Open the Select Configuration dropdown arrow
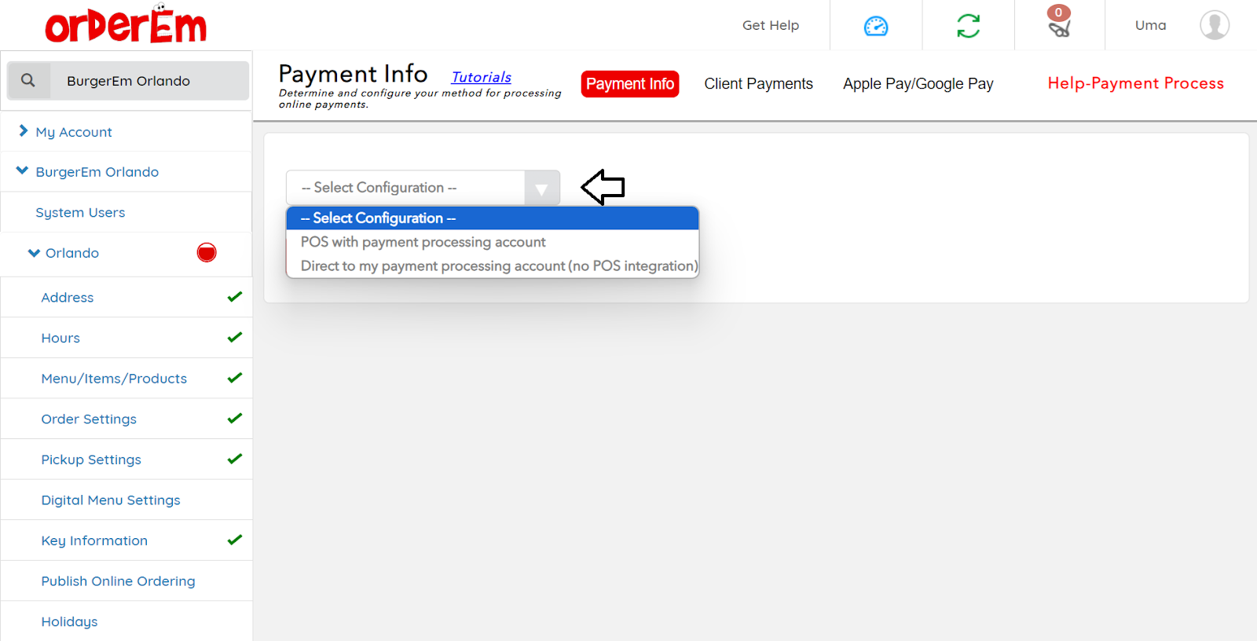This screenshot has width=1257, height=641. (x=541, y=189)
